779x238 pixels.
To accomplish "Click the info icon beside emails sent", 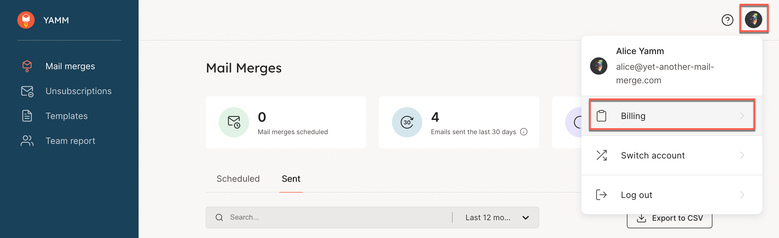I will click(524, 132).
